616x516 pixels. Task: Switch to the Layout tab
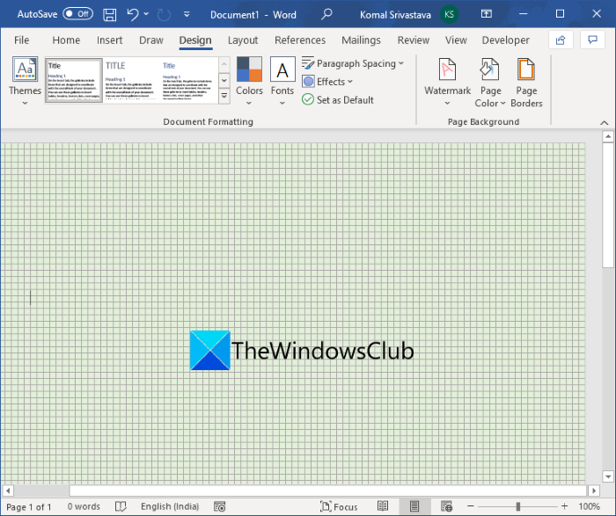(243, 40)
